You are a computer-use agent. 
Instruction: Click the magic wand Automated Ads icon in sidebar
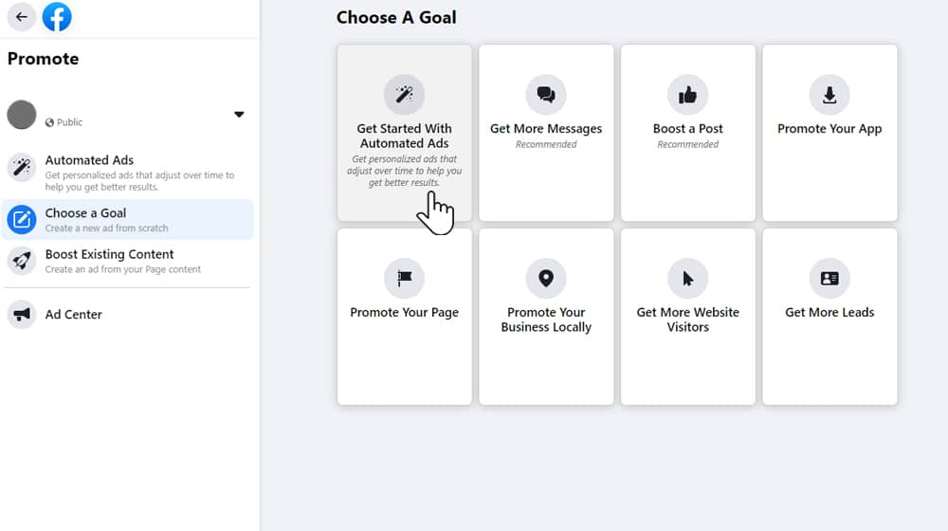(22, 167)
